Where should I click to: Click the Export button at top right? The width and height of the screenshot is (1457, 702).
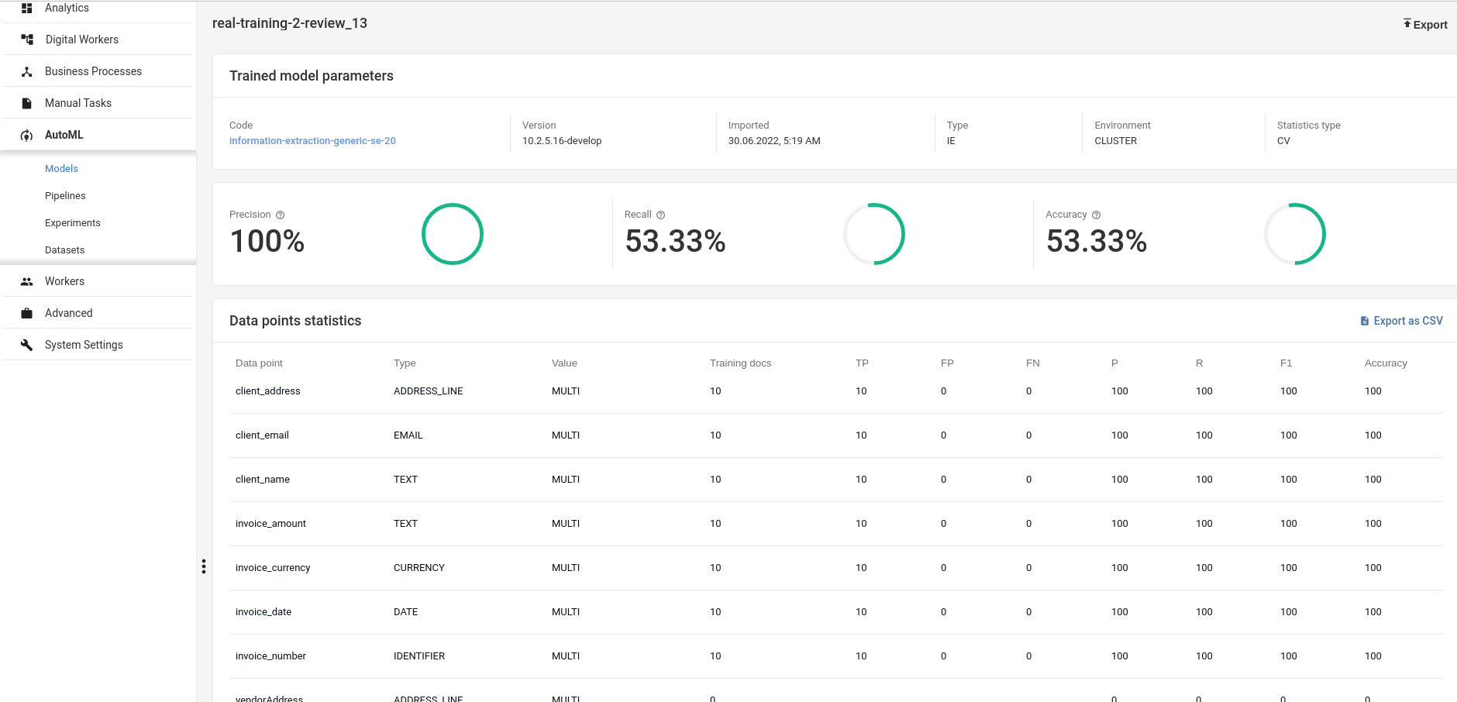click(1424, 24)
